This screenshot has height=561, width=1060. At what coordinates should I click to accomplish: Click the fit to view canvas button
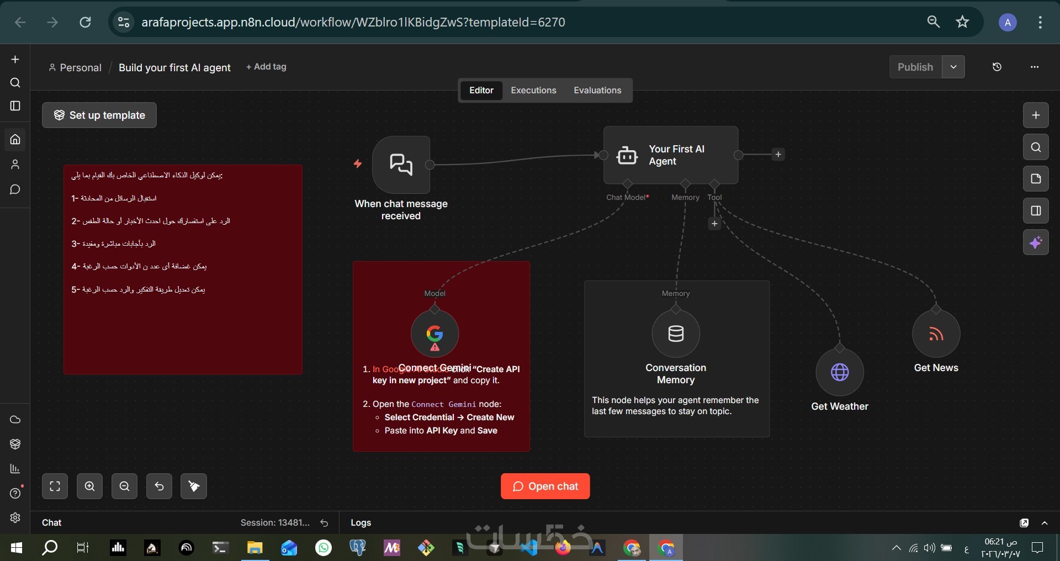[55, 486]
